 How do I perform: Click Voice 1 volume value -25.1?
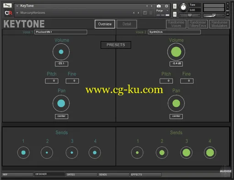(x=62, y=64)
